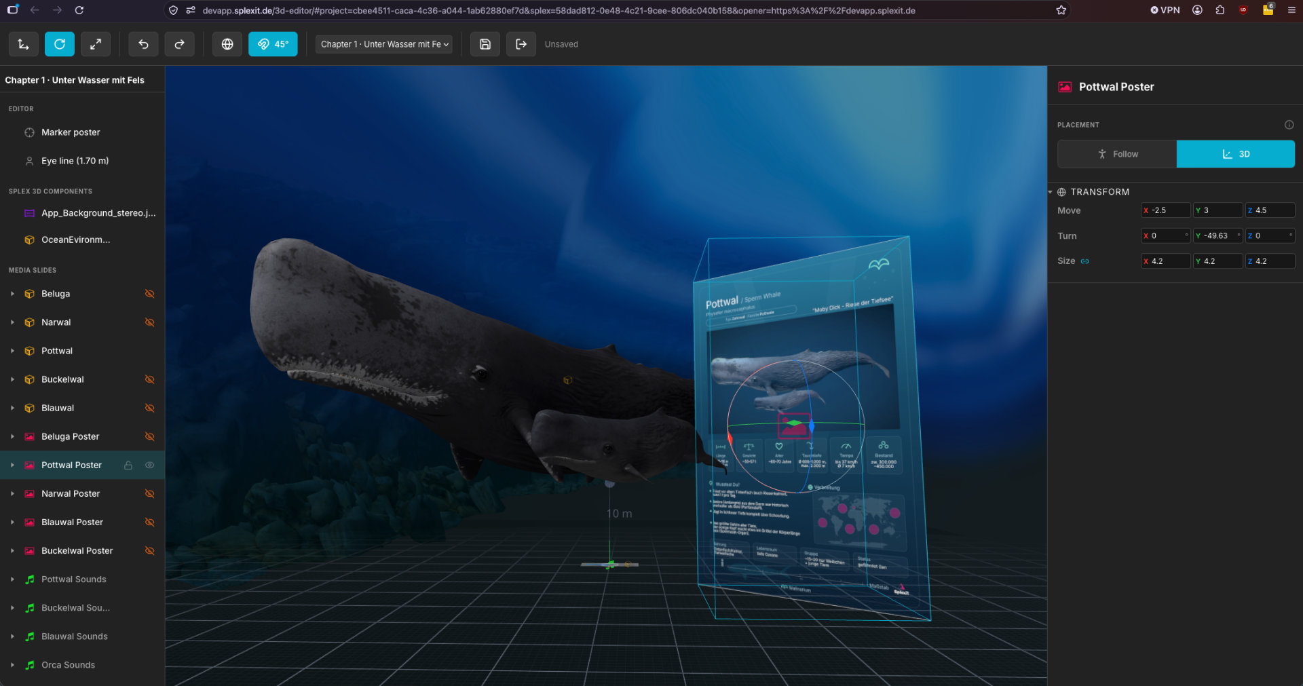Image resolution: width=1303 pixels, height=686 pixels.
Task: Expand the Pottwal Sounds slide
Action: click(12, 579)
